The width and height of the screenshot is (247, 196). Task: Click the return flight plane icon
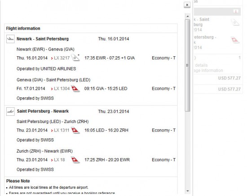point(10,111)
